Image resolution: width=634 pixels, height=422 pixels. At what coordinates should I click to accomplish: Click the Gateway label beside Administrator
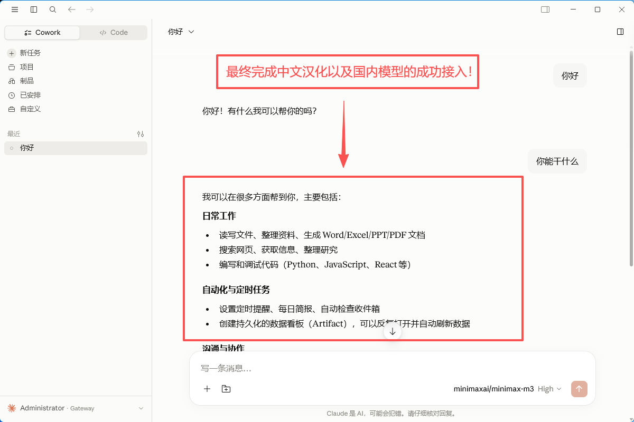pyautogui.click(x=82, y=408)
